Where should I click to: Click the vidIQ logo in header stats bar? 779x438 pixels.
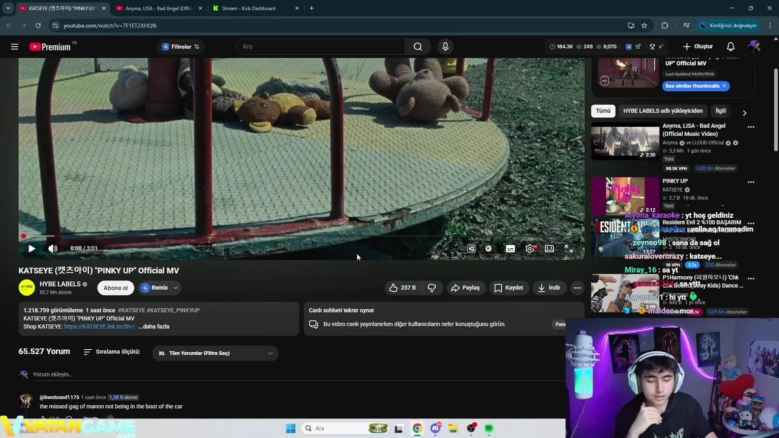tap(627, 47)
